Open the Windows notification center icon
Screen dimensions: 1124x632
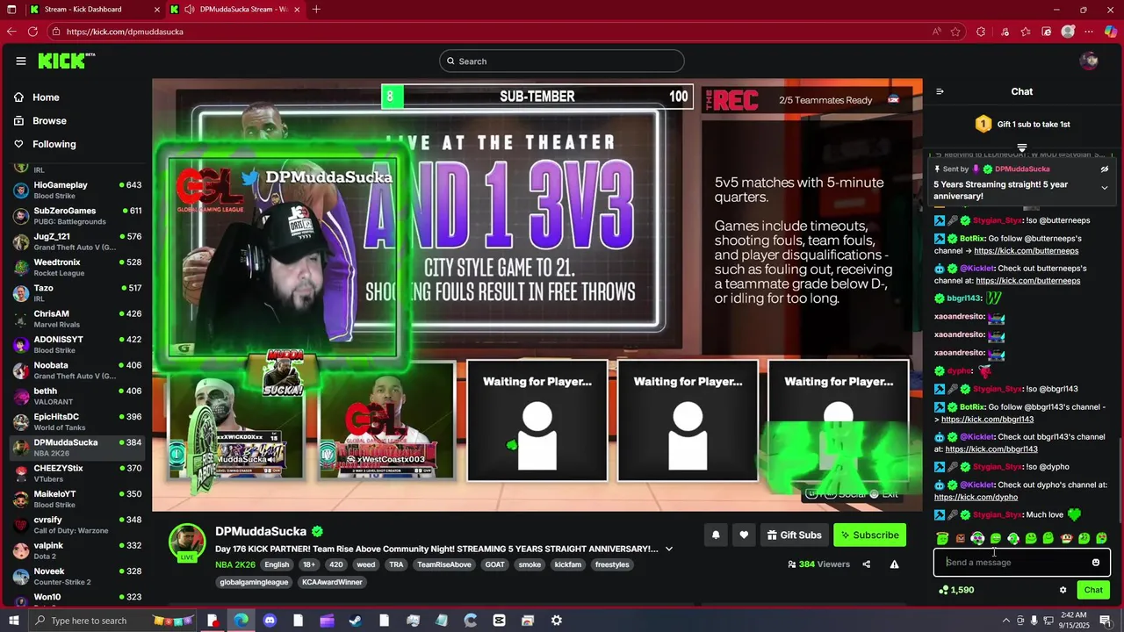pyautogui.click(x=1105, y=621)
